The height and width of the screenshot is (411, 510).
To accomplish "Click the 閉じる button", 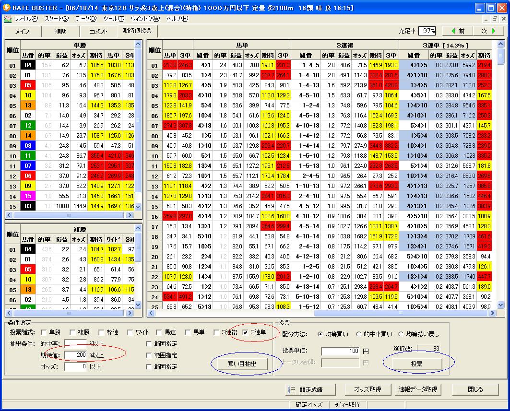I will coord(475,389).
